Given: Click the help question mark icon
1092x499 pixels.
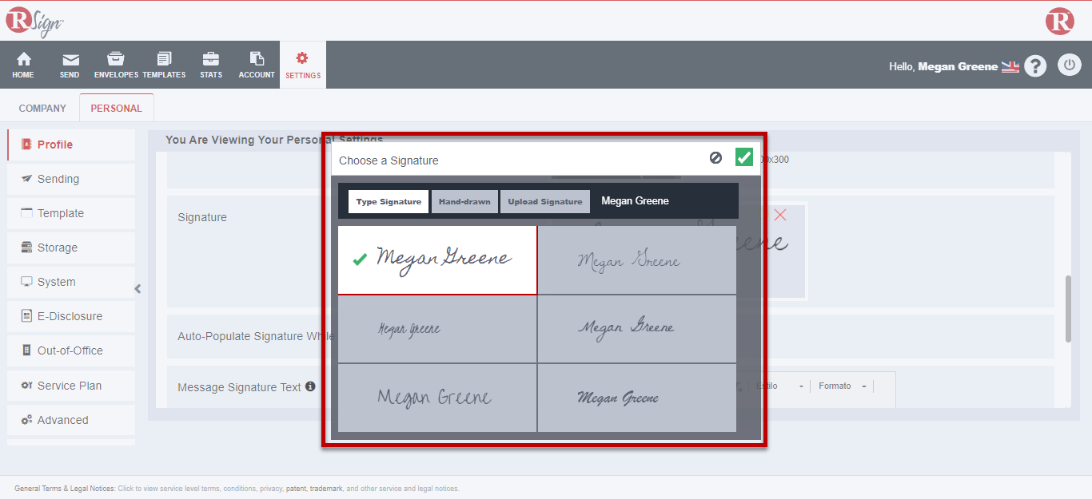Looking at the screenshot, I should pyautogui.click(x=1035, y=66).
